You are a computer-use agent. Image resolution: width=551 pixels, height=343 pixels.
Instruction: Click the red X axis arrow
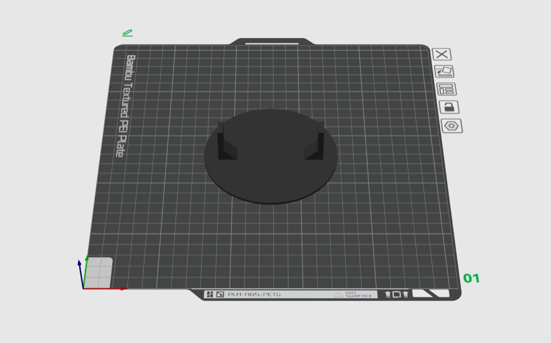pyautogui.click(x=105, y=288)
